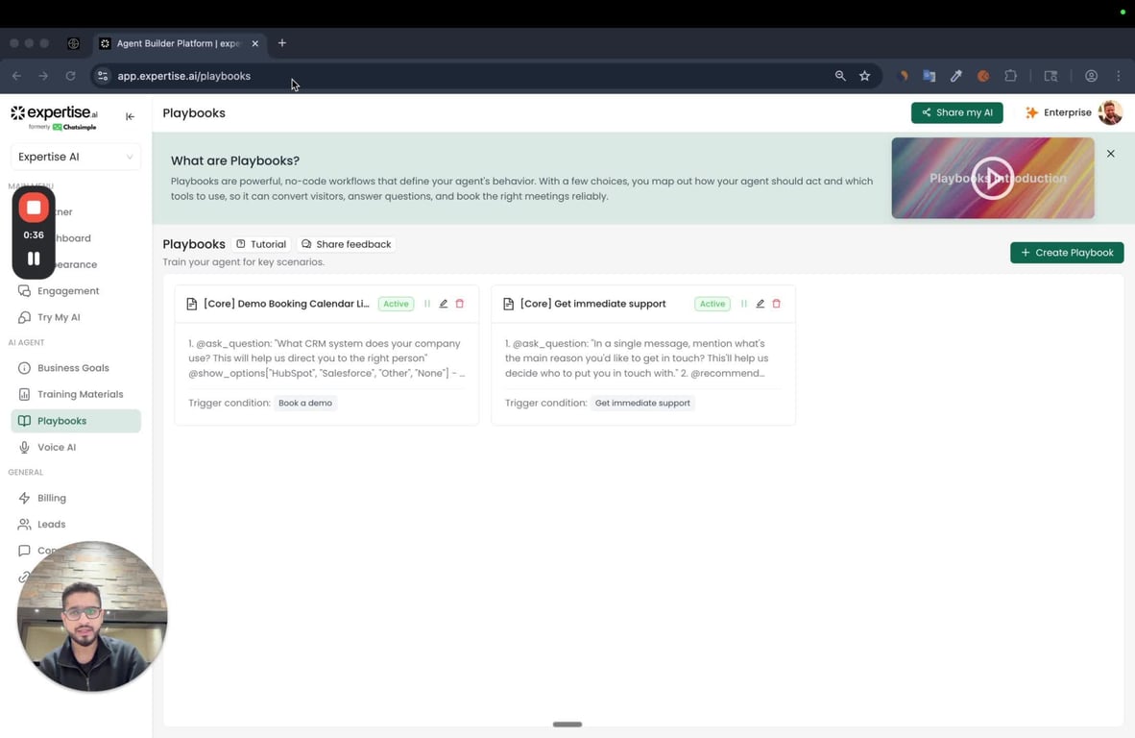
Task: Open the Chrome three-dot menu
Action: pyautogui.click(x=1119, y=76)
